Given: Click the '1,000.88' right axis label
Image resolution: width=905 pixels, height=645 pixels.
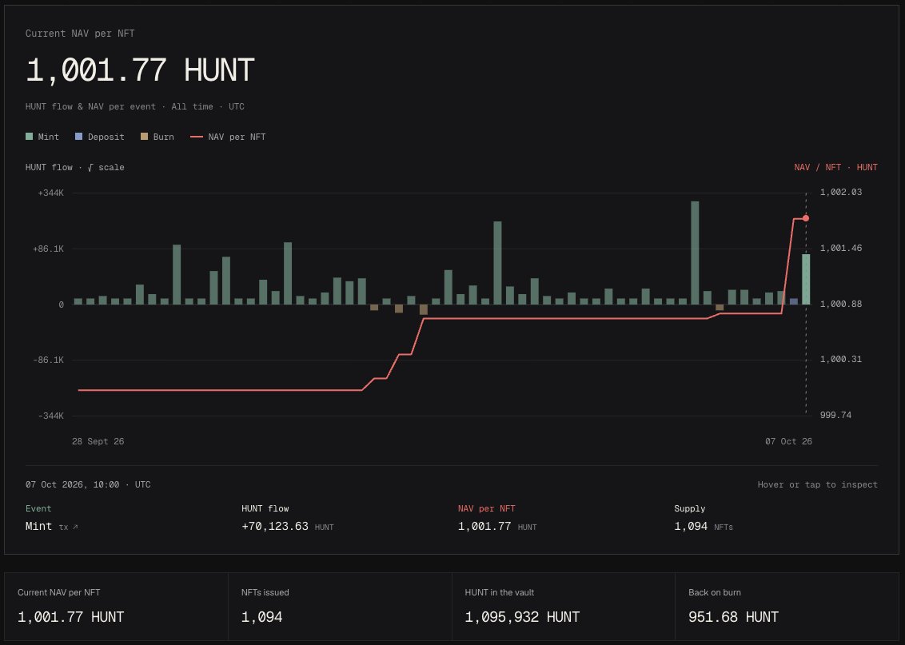Looking at the screenshot, I should coord(841,304).
